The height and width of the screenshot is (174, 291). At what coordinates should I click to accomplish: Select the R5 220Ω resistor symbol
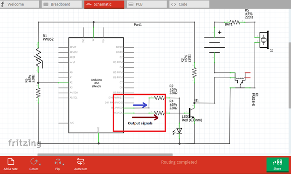(x=235, y=22)
